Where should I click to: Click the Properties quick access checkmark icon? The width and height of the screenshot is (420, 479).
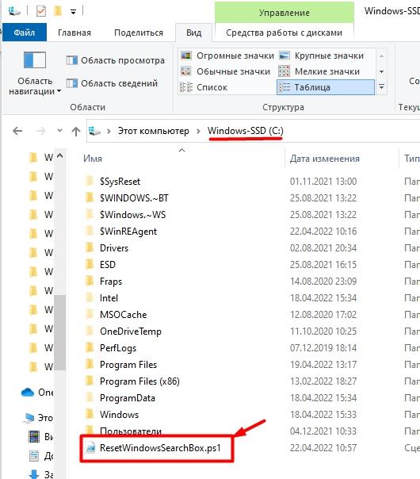[x=41, y=11]
